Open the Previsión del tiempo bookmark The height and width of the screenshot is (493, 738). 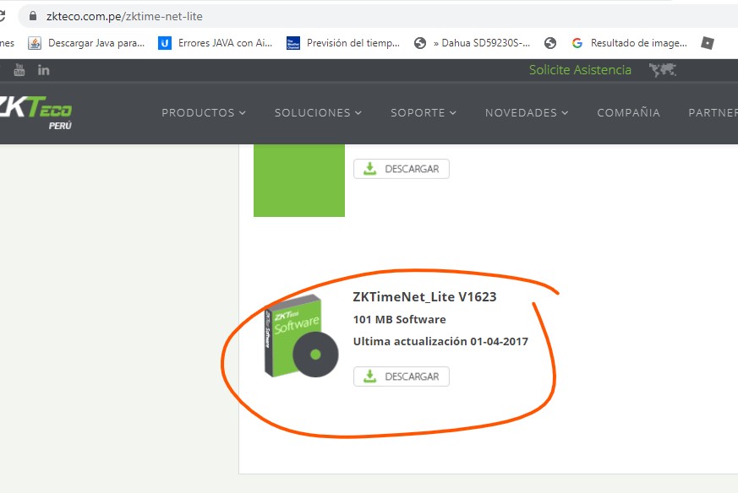tap(343, 43)
